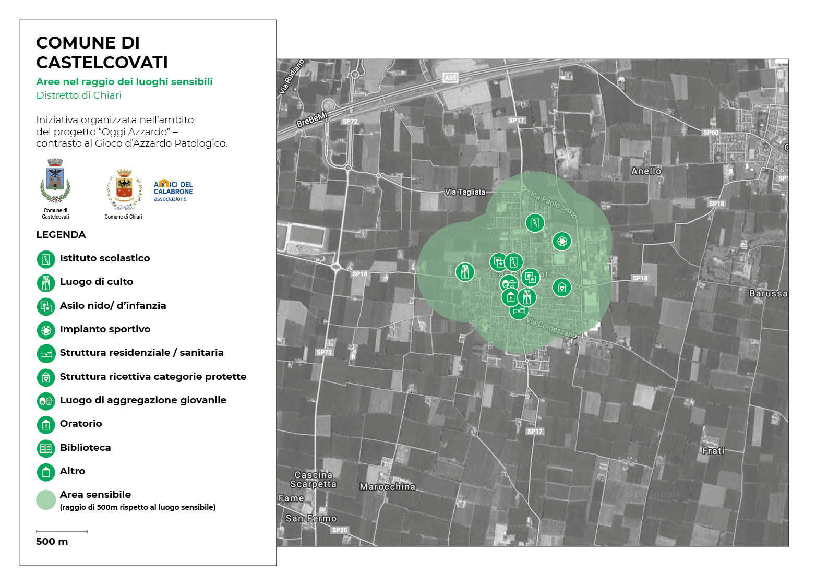Click the Biblioteca legend icon
This screenshot has width=828, height=586.
[x=46, y=448]
